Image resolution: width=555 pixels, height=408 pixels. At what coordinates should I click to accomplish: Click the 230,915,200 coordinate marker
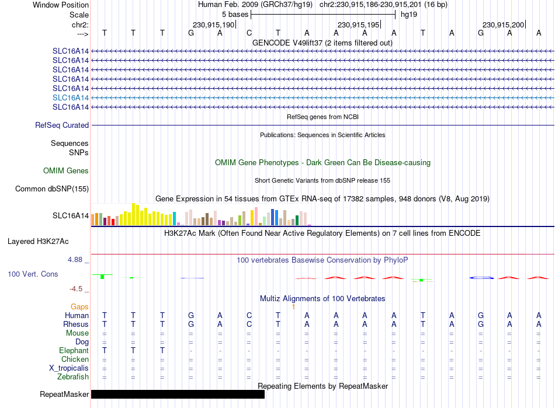(504, 25)
